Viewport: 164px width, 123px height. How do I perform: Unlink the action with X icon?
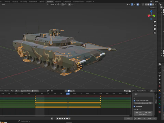click(x=74, y=91)
